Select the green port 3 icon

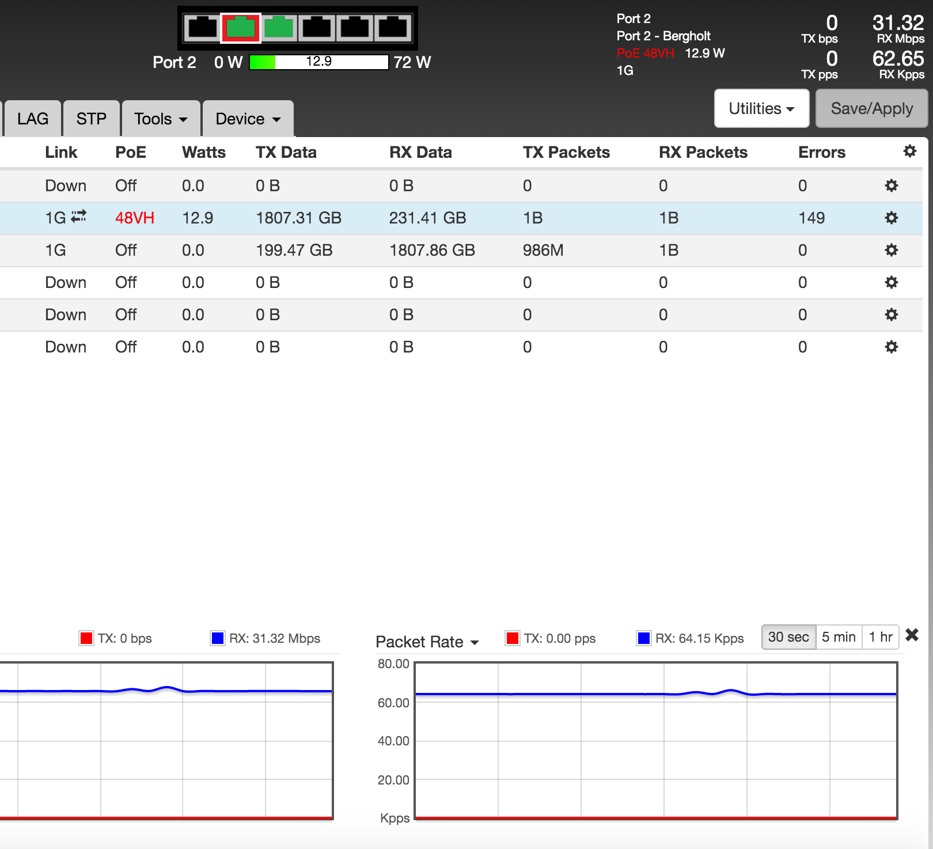coord(279,28)
